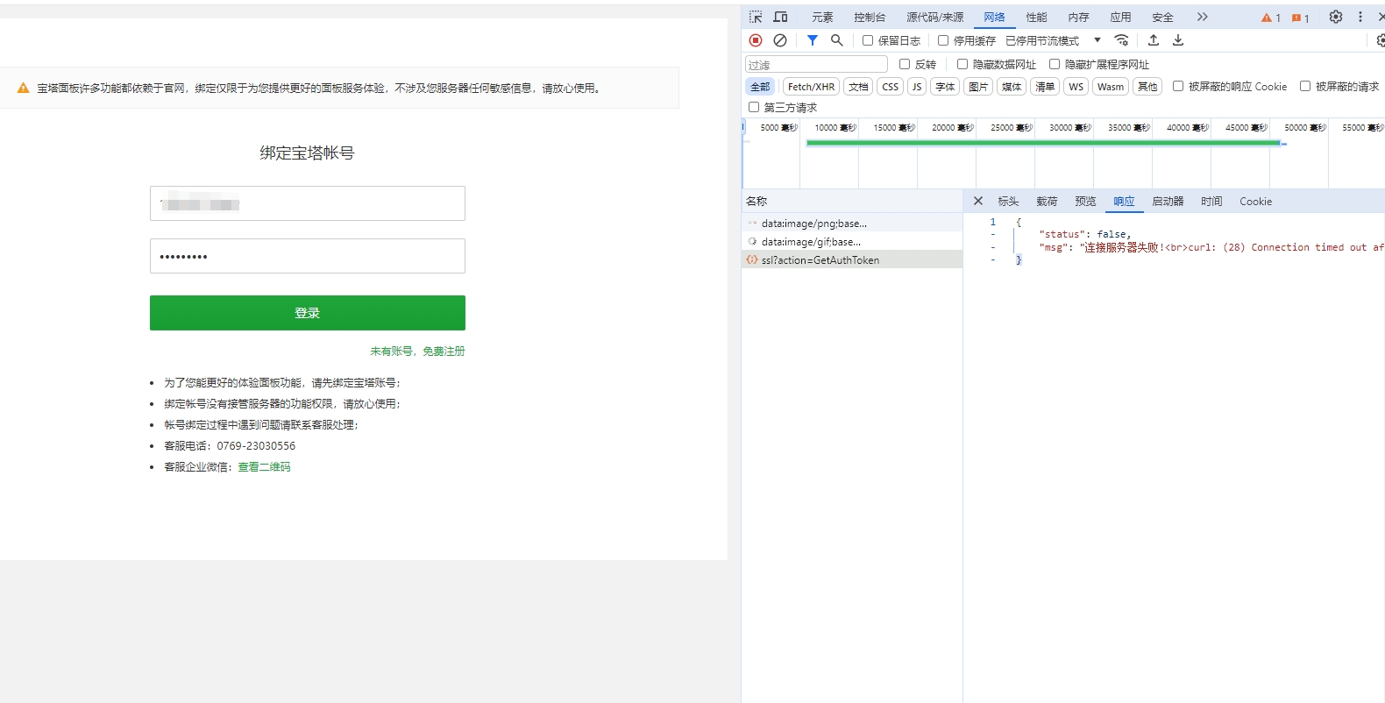Select the 全部 request type filter
1385x703 pixels.
click(760, 86)
